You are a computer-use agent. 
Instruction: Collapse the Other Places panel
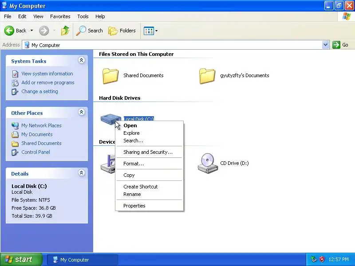pos(82,112)
